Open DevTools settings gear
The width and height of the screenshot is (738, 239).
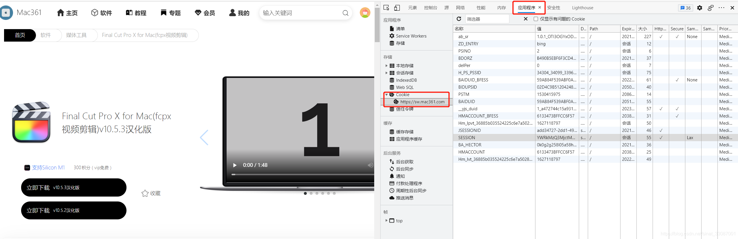click(700, 8)
